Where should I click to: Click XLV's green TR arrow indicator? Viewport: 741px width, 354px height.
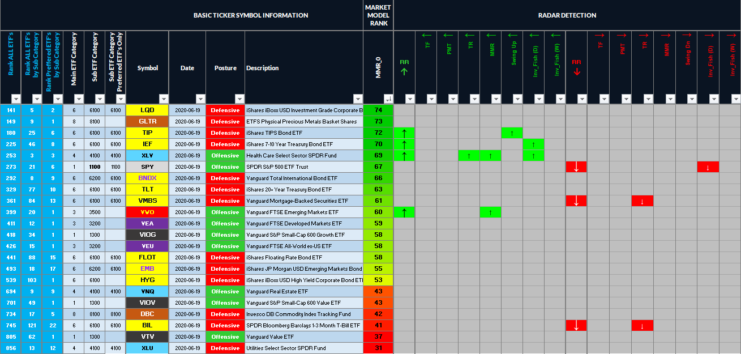point(469,155)
